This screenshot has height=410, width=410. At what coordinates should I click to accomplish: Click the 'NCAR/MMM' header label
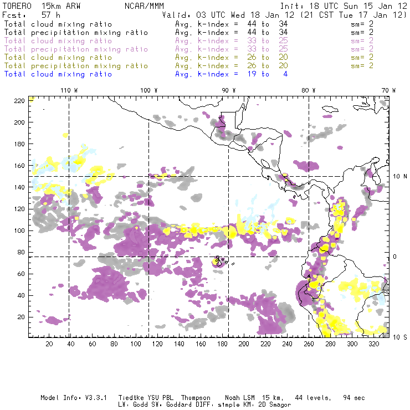tap(144, 6)
